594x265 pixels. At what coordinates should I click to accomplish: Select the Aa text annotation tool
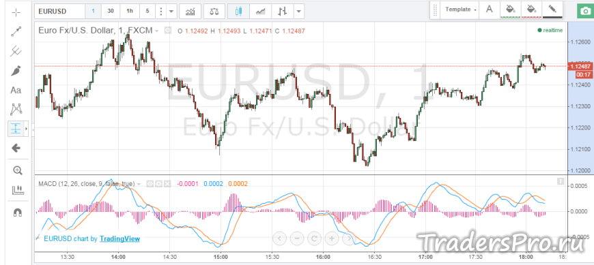(16, 91)
